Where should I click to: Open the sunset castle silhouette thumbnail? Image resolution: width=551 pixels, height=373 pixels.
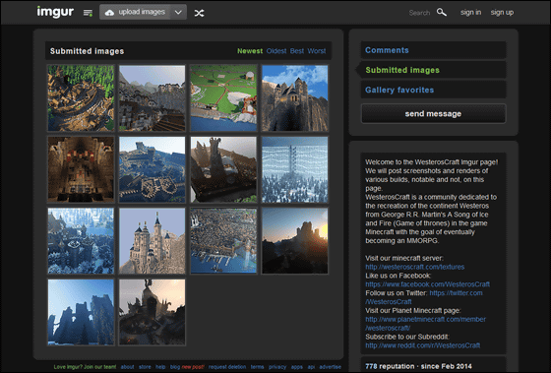coord(295,241)
